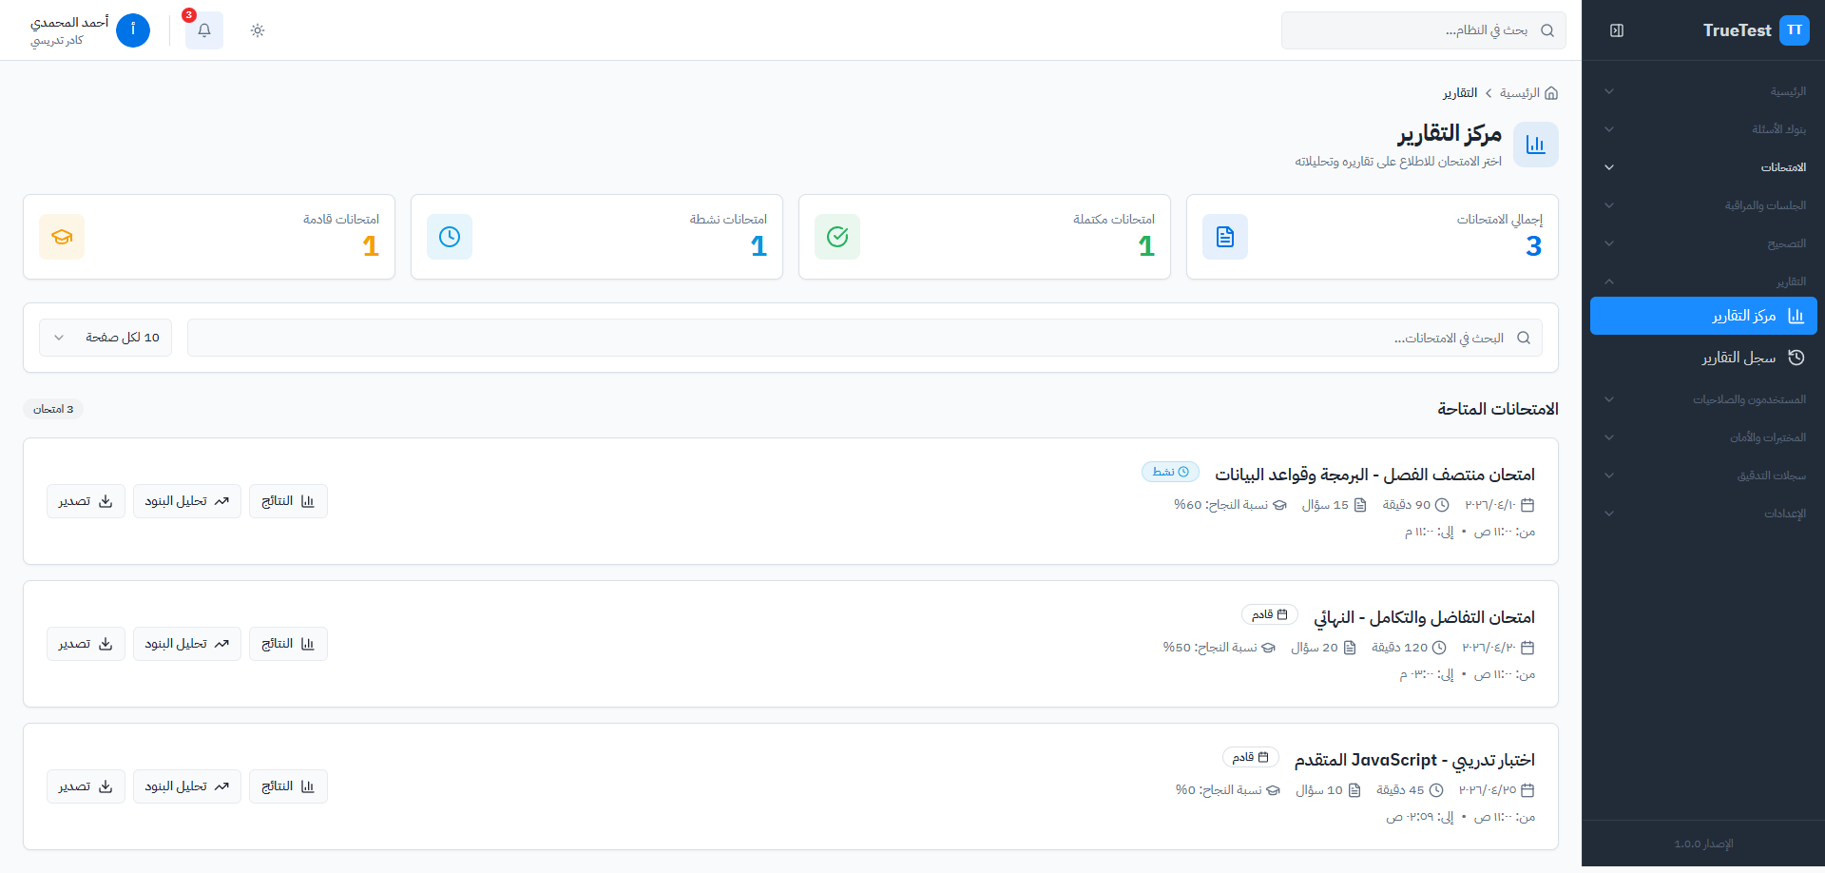Click the clock icon on امتحانات نشطة card

450,237
